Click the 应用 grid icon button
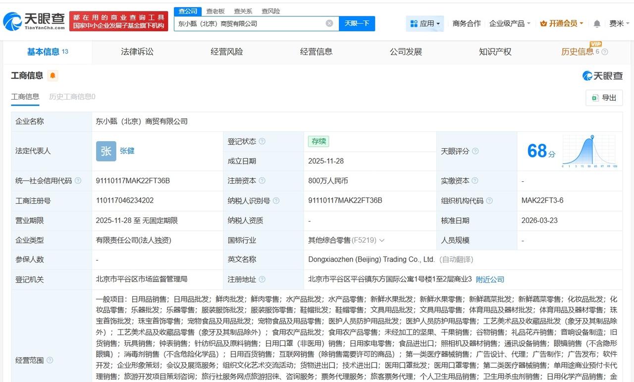 click(414, 23)
